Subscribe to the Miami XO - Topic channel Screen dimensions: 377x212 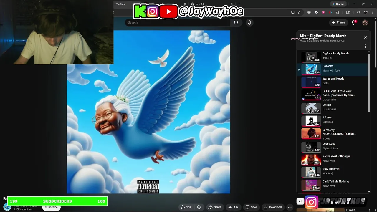click(x=51, y=207)
